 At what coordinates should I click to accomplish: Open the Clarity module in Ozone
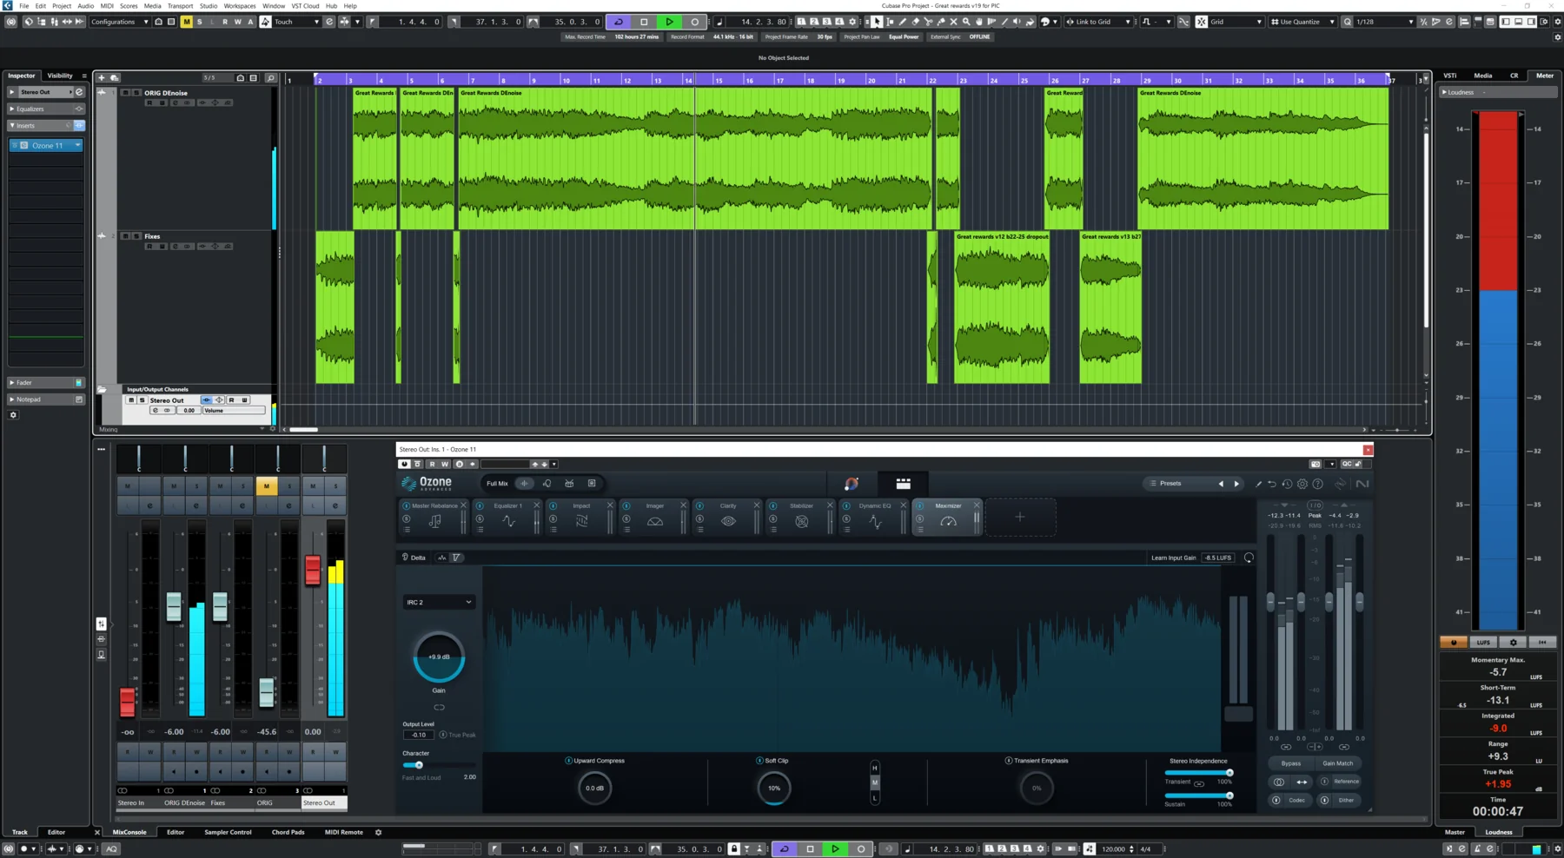pos(728,517)
